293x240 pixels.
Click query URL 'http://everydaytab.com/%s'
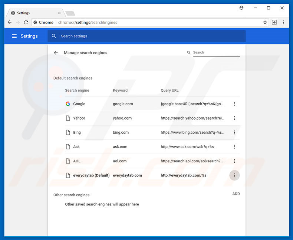[x=184, y=175]
